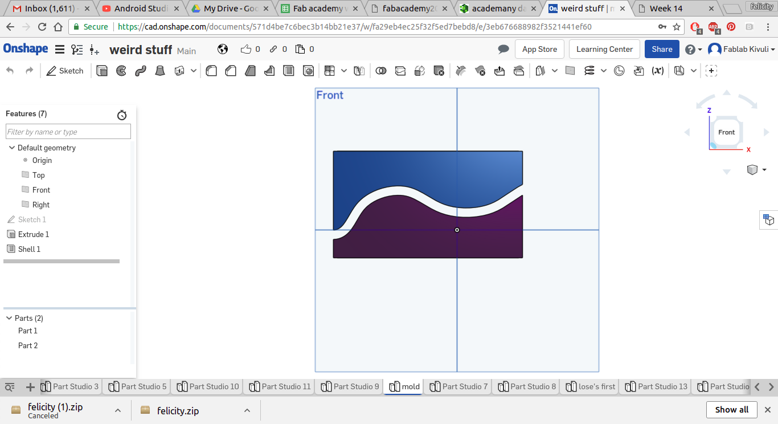
Task: Expand the Helix tool dropdown arrow
Action: [604, 71]
